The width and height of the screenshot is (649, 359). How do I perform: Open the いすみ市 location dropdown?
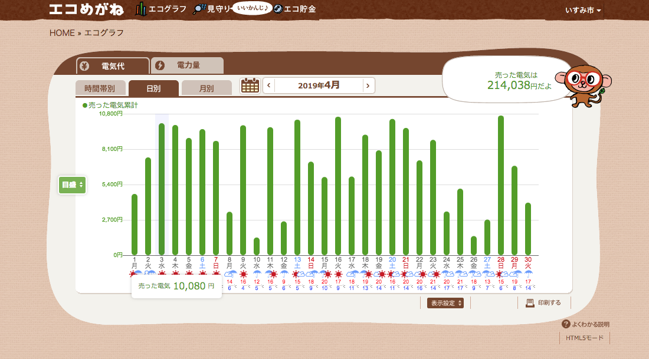click(x=583, y=11)
